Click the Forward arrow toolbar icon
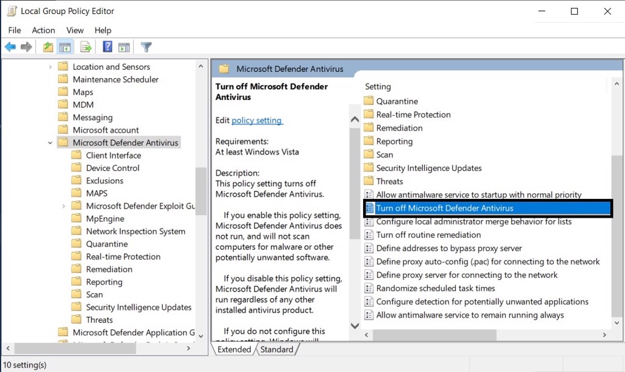The height and width of the screenshot is (372, 625). pos(26,47)
